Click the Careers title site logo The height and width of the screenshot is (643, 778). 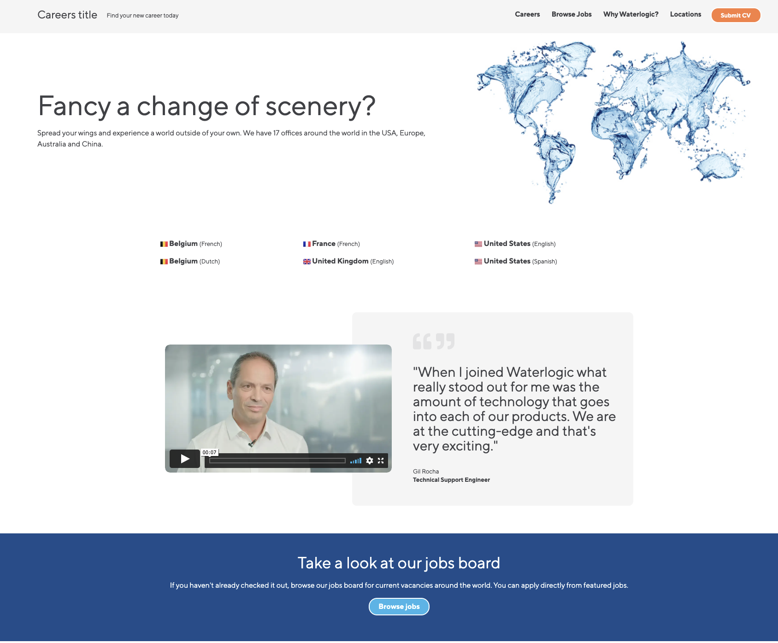click(67, 15)
